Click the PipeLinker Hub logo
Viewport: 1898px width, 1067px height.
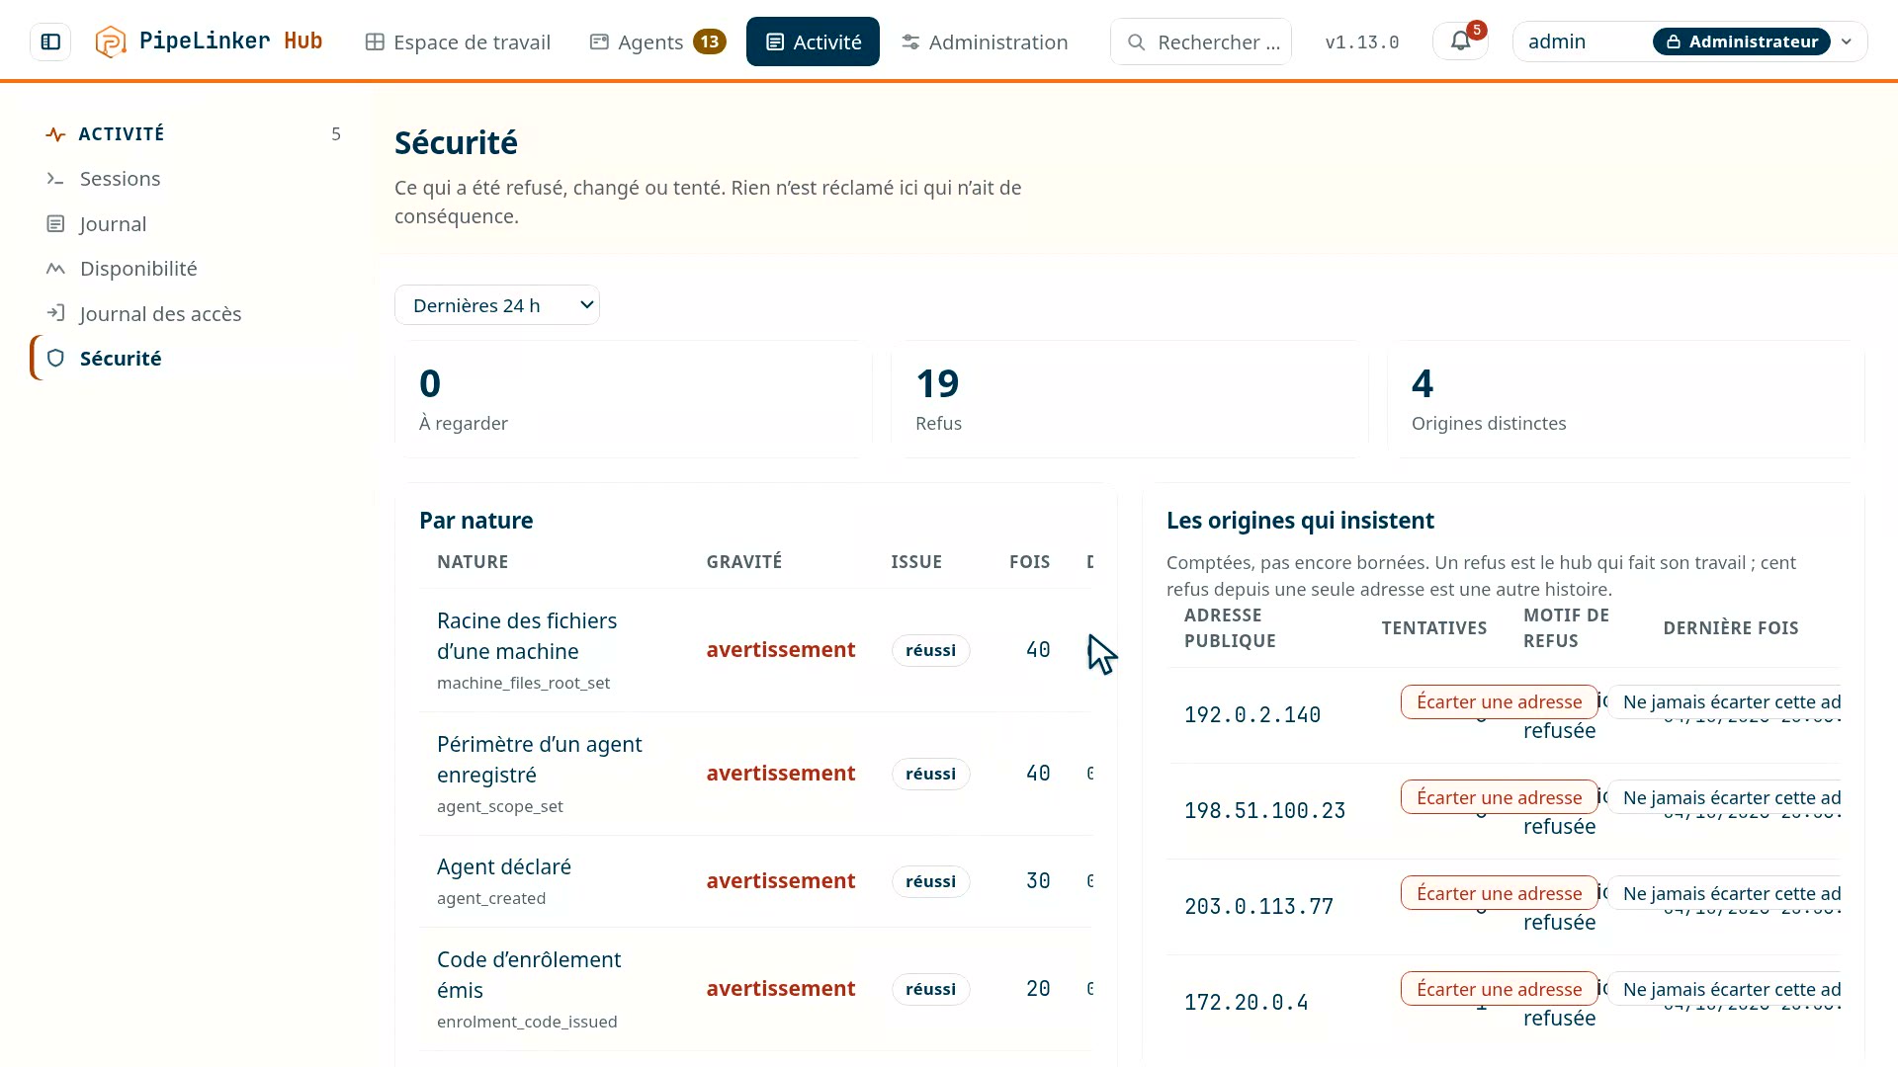coord(209,41)
